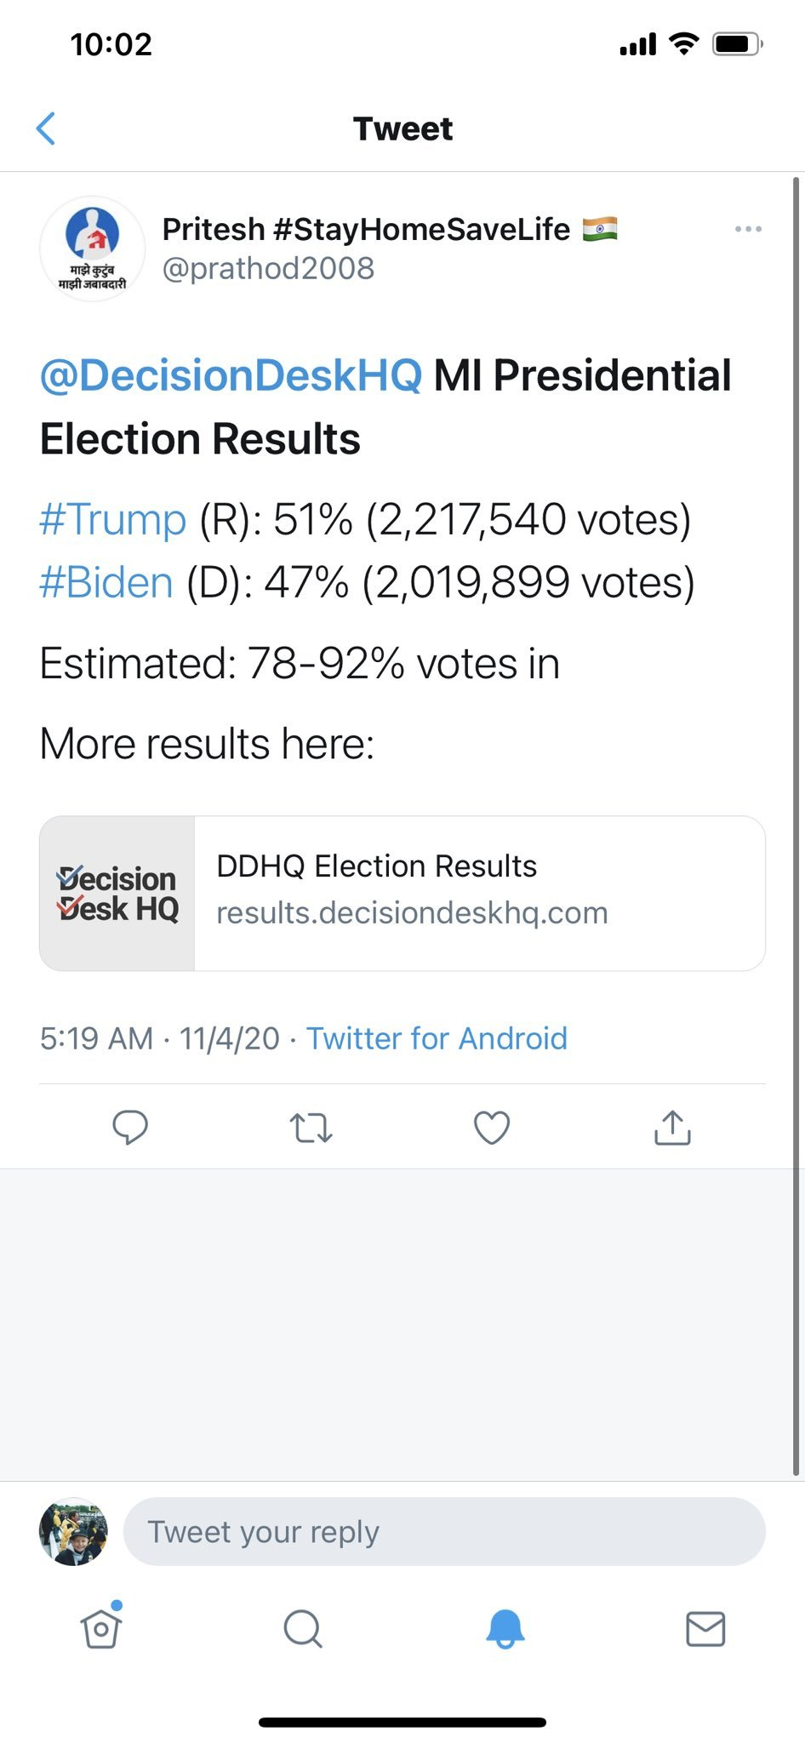The height and width of the screenshot is (1743, 805).
Task: Share the tweet using the share icon
Action: (672, 1127)
